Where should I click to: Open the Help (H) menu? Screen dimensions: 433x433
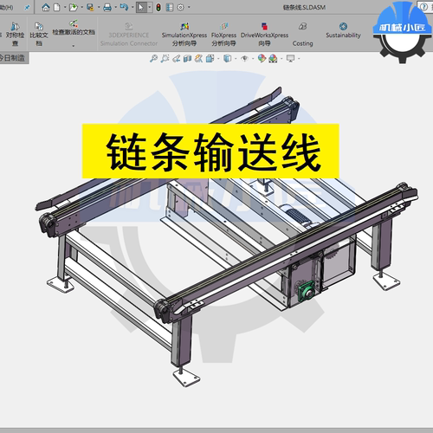tap(6, 8)
